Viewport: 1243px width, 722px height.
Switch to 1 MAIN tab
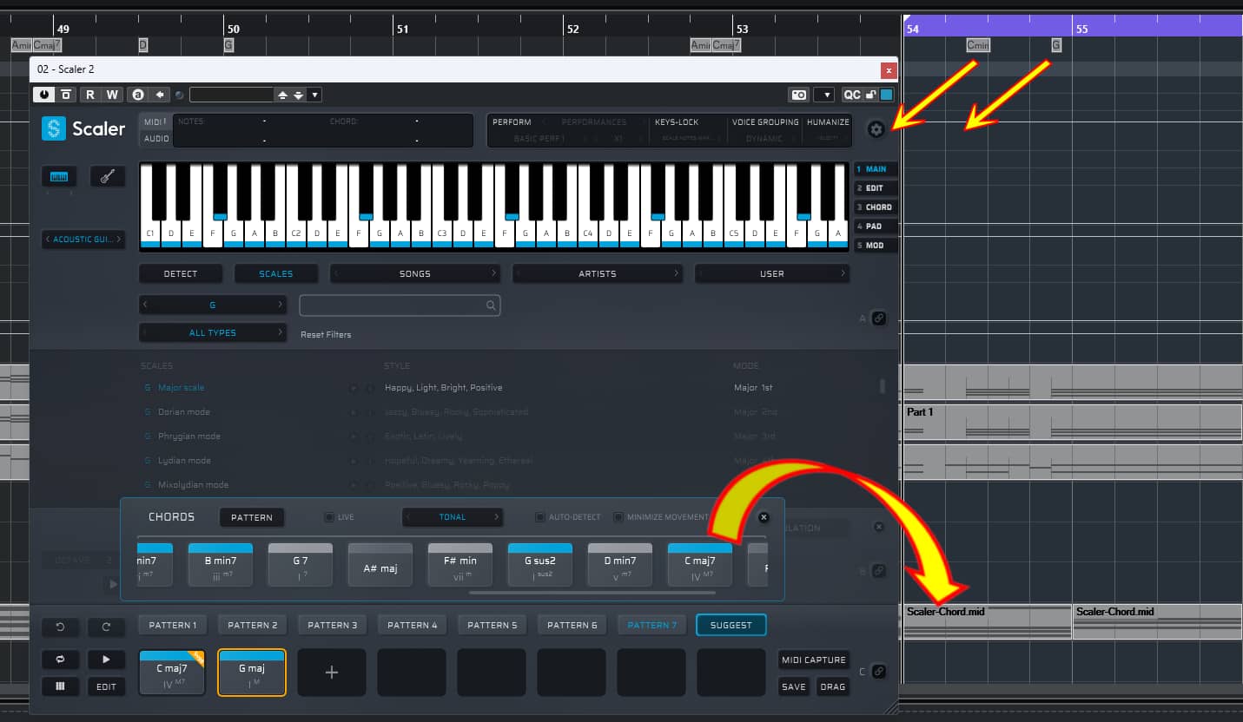coord(876,169)
